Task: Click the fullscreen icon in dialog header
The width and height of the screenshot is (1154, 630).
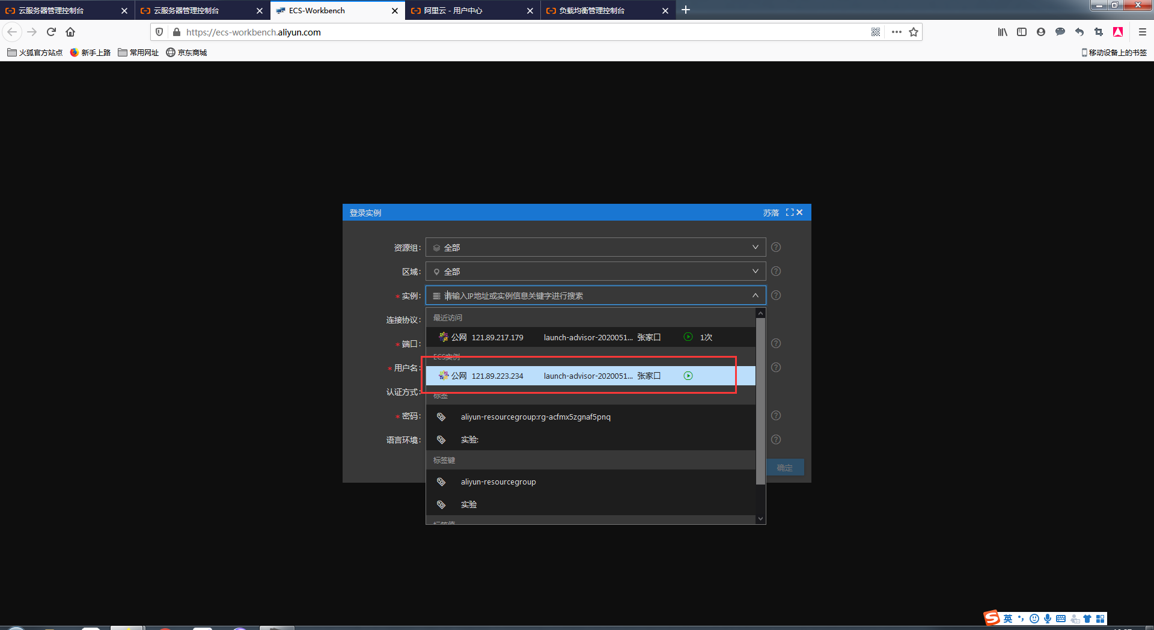Action: [x=789, y=212]
